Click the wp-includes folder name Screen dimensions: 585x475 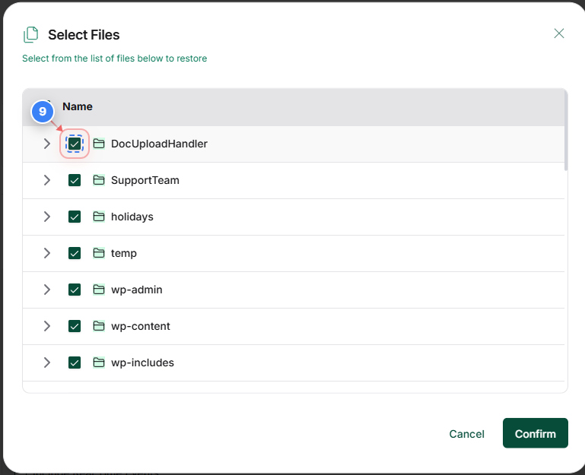tap(142, 363)
